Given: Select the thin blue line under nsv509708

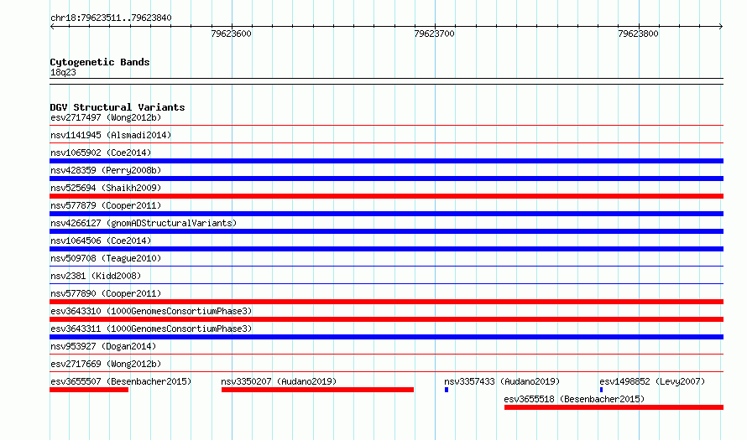Looking at the screenshot, I should point(386,267).
